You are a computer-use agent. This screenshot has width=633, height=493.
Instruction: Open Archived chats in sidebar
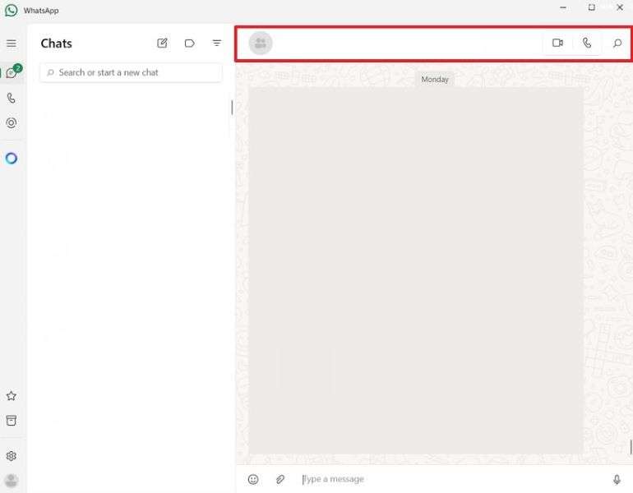click(12, 421)
